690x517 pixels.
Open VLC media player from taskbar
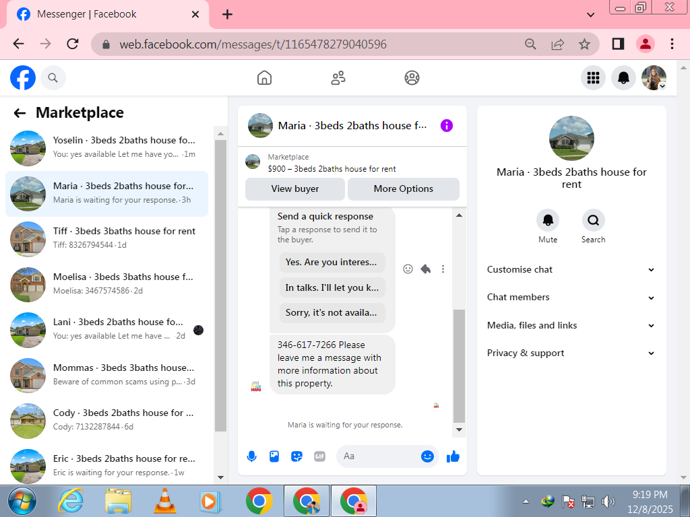coord(165,501)
